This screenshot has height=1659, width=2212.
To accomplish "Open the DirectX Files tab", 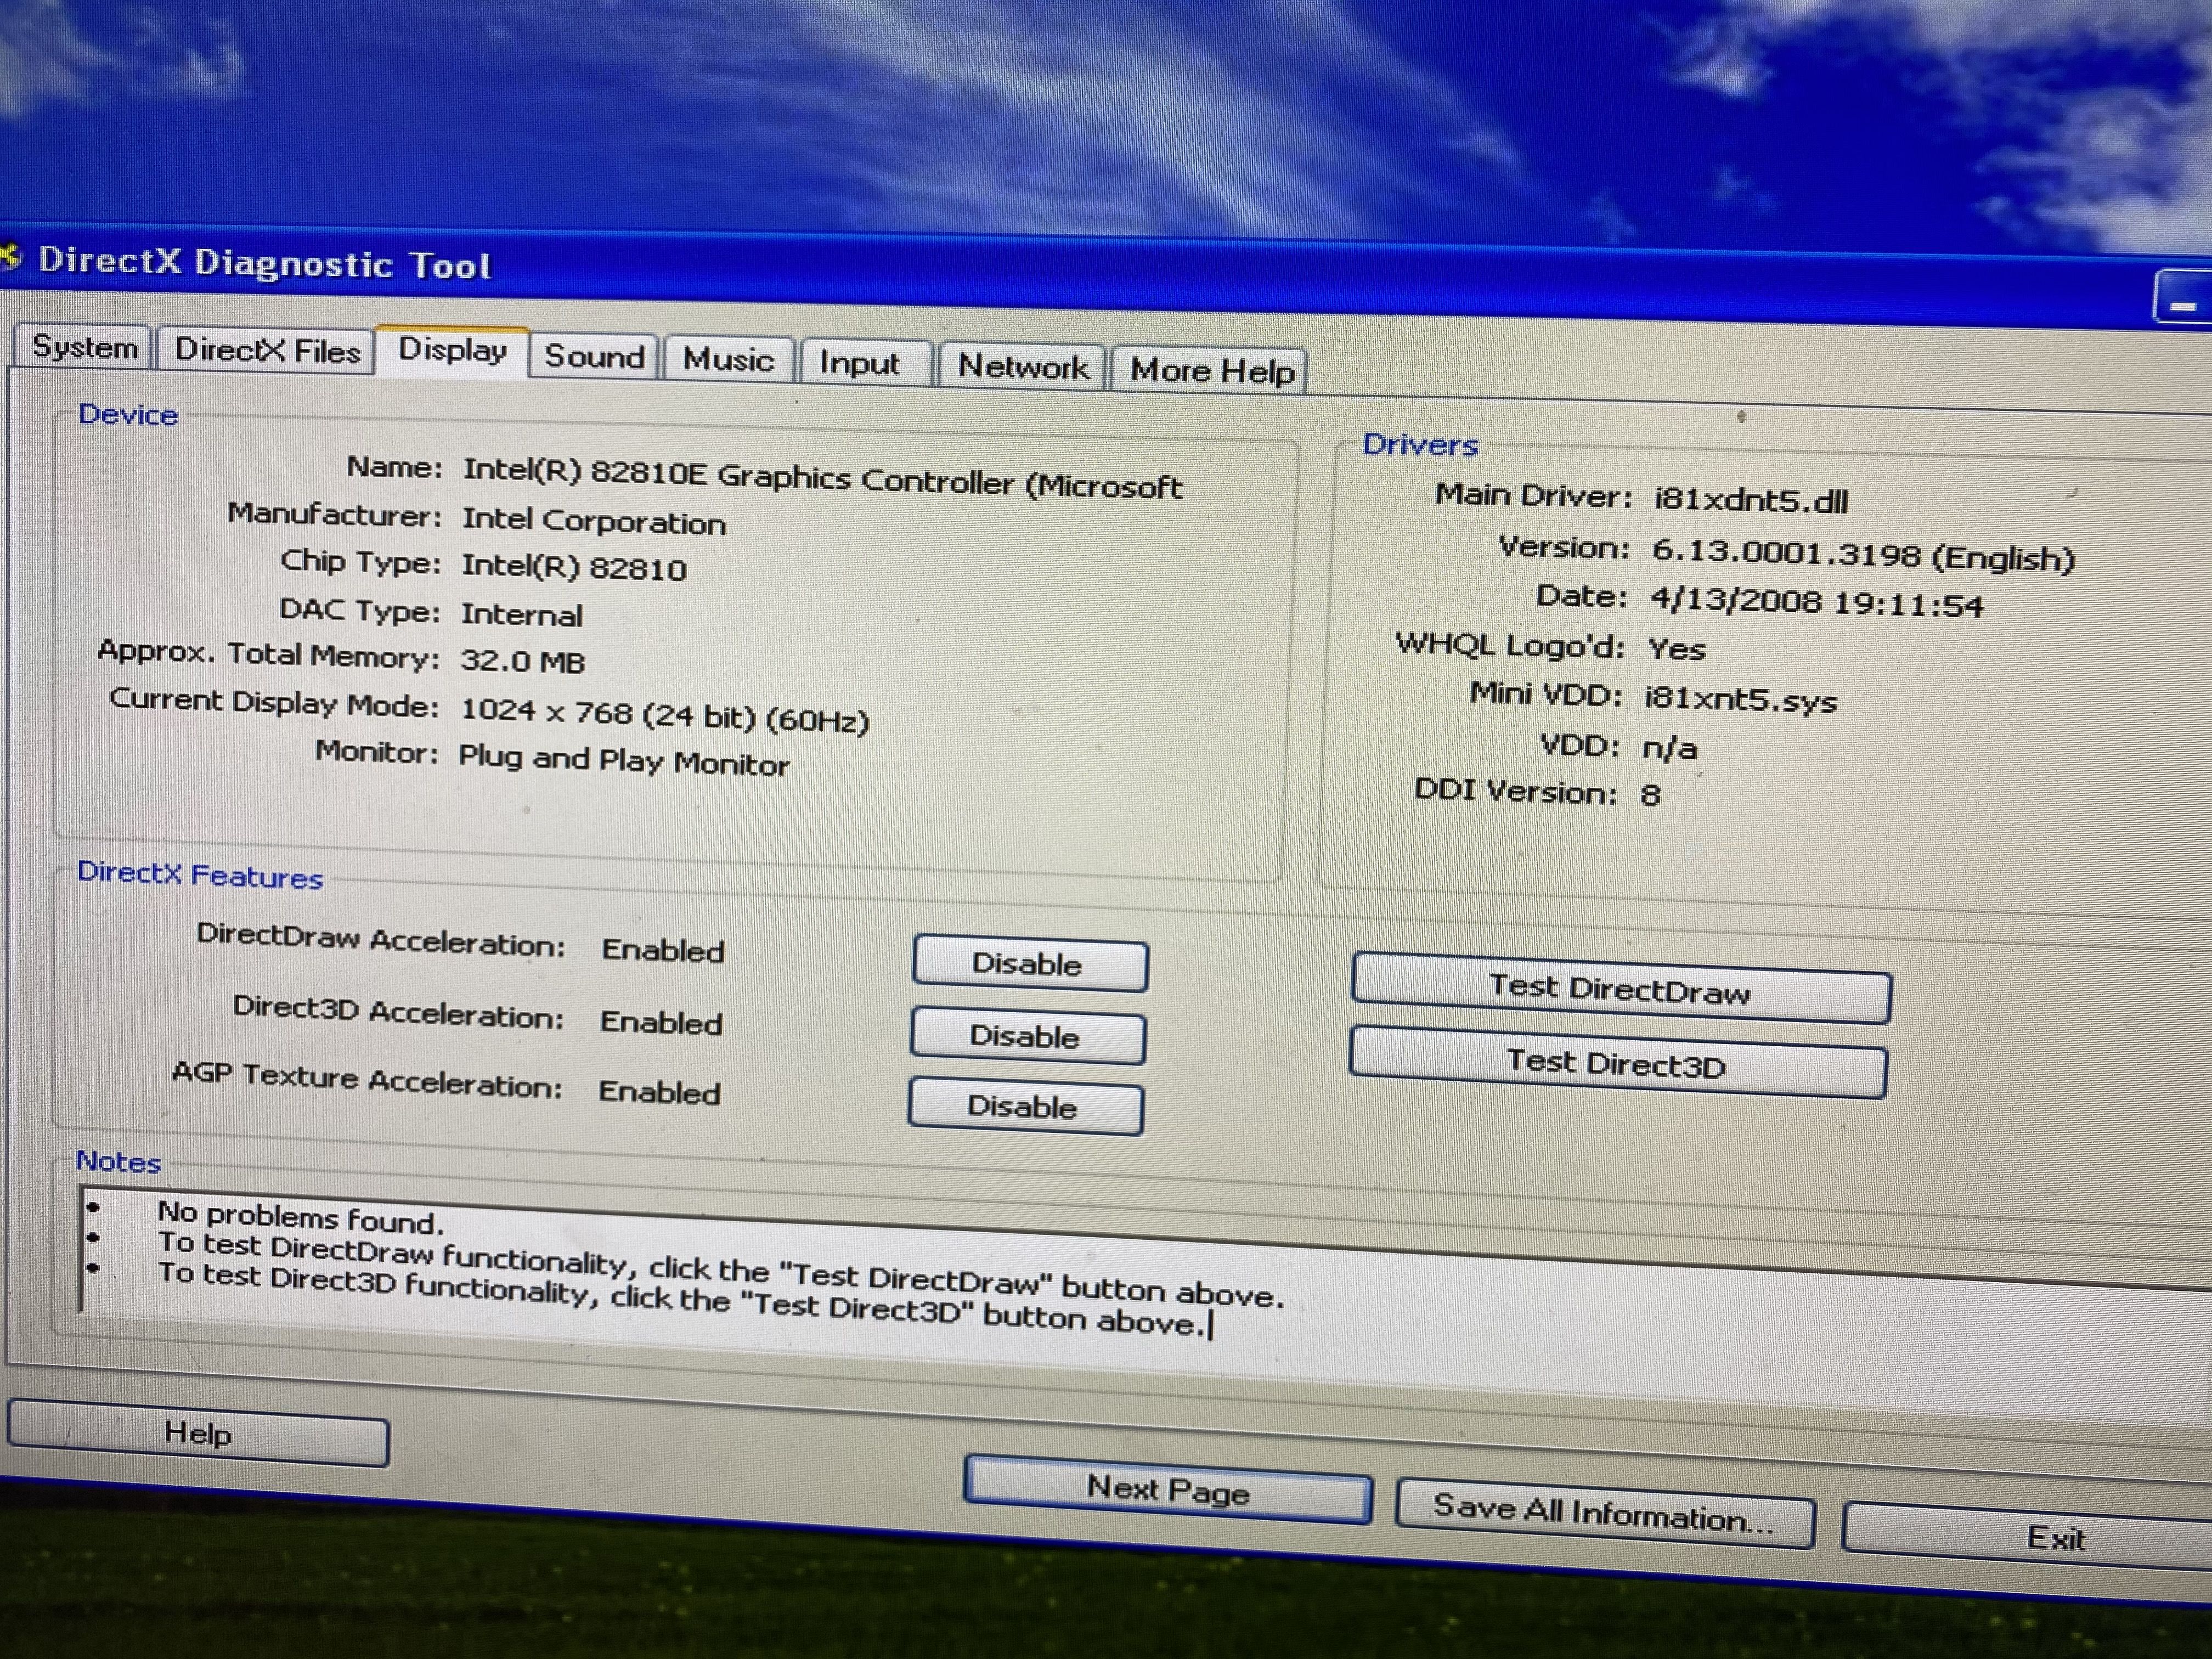I will (267, 350).
